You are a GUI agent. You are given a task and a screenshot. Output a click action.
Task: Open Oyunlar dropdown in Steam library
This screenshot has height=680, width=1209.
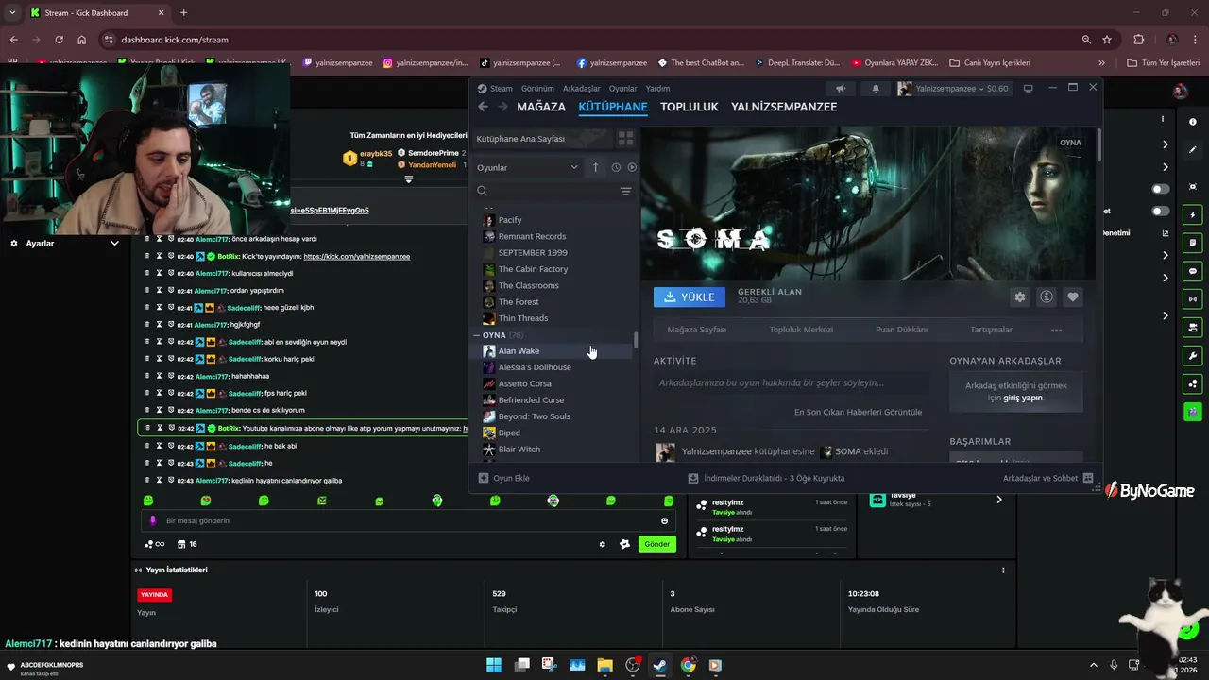coord(527,167)
